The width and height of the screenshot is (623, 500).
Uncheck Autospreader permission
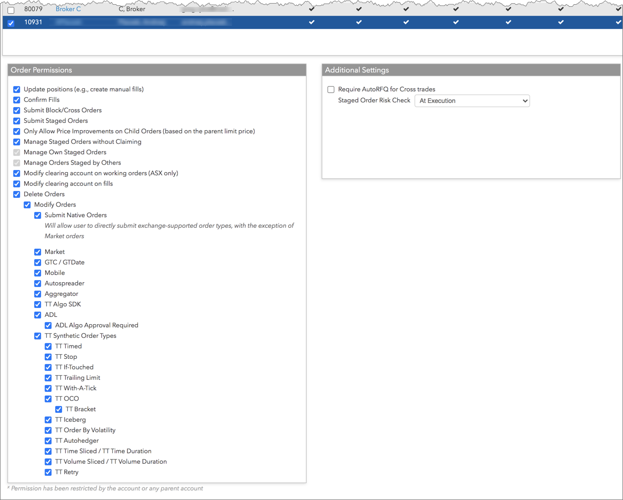(x=38, y=284)
